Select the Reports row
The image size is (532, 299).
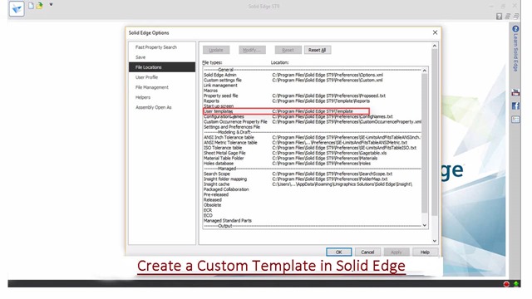coord(313,101)
